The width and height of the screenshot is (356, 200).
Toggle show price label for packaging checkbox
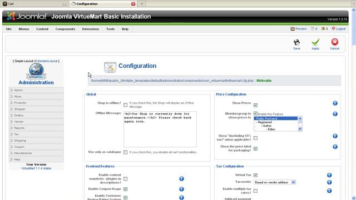coord(255,149)
